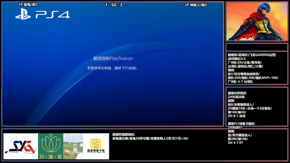290x163 pixels.
Task: Click the ZN 8-1 冰哥 result
Action: (x=237, y=116)
